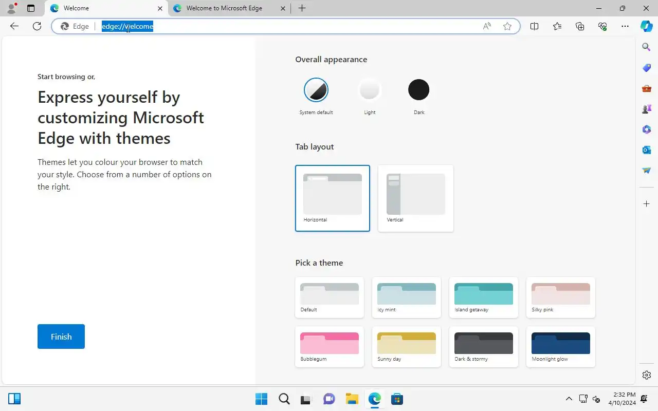
Task: Click the Finish button
Action: [x=61, y=337]
